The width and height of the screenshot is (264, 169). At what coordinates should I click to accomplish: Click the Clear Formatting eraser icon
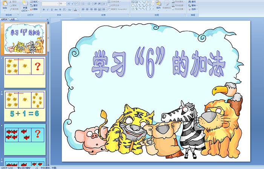(77, 4)
